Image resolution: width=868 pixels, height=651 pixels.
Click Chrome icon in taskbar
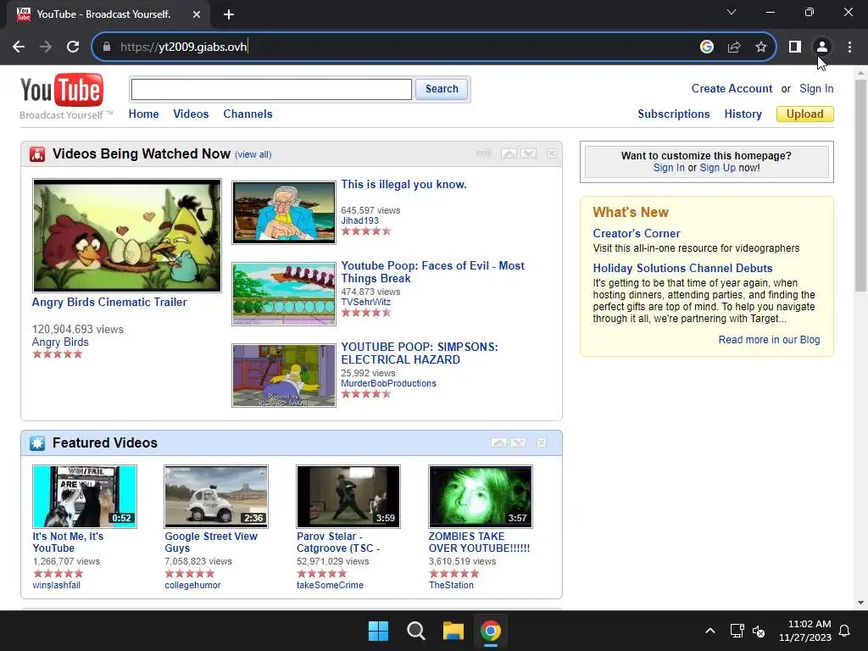click(x=491, y=631)
